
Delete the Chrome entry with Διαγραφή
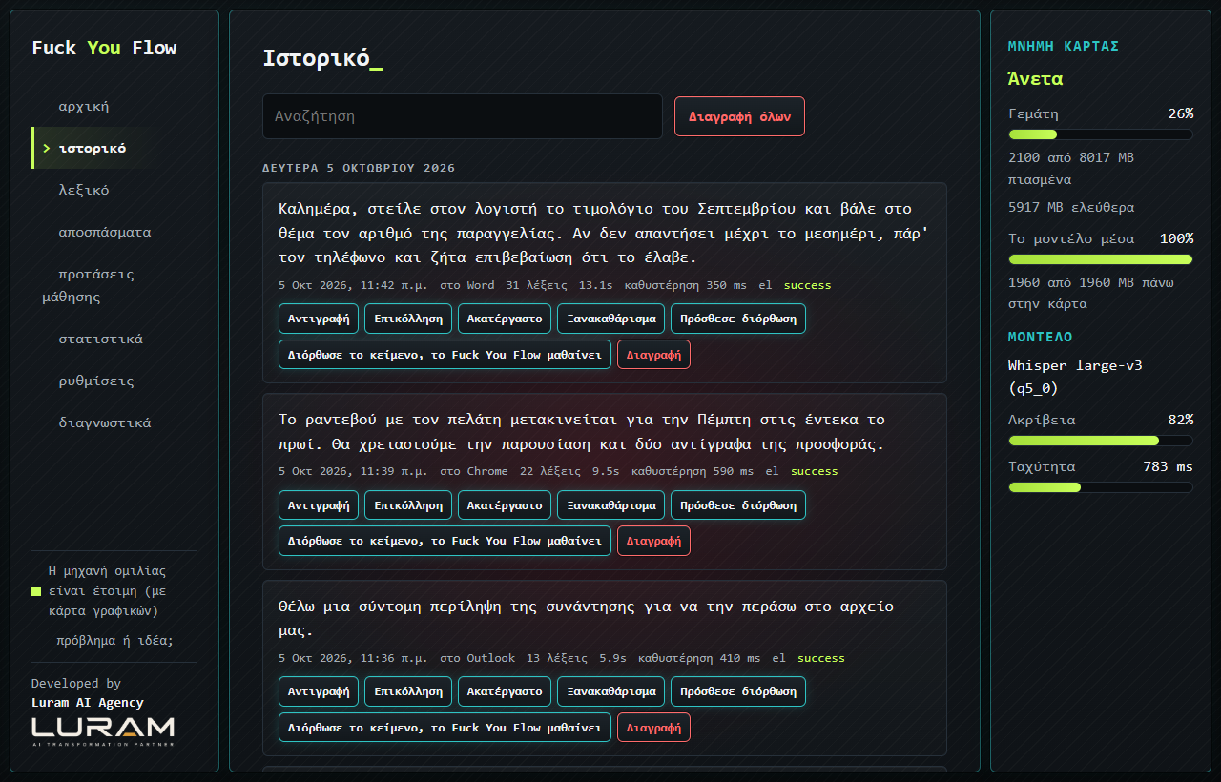tap(653, 541)
